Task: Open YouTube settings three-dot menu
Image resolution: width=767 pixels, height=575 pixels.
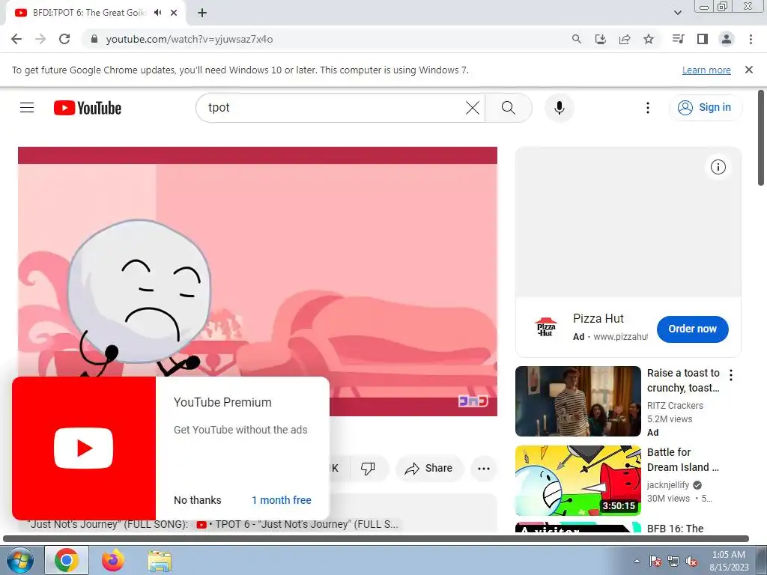Action: (648, 108)
